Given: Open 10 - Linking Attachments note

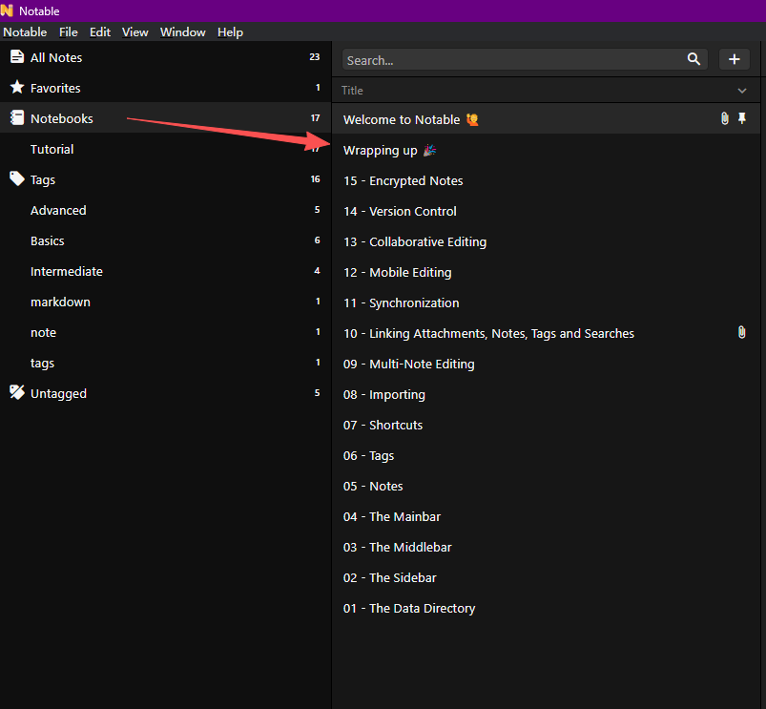Looking at the screenshot, I should click(x=546, y=333).
